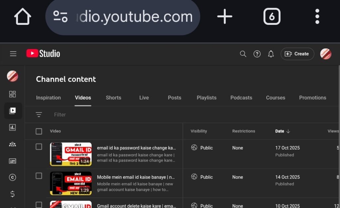Open notifications via the bell icon
Screen dimensions: 340x208
[x=271, y=54]
